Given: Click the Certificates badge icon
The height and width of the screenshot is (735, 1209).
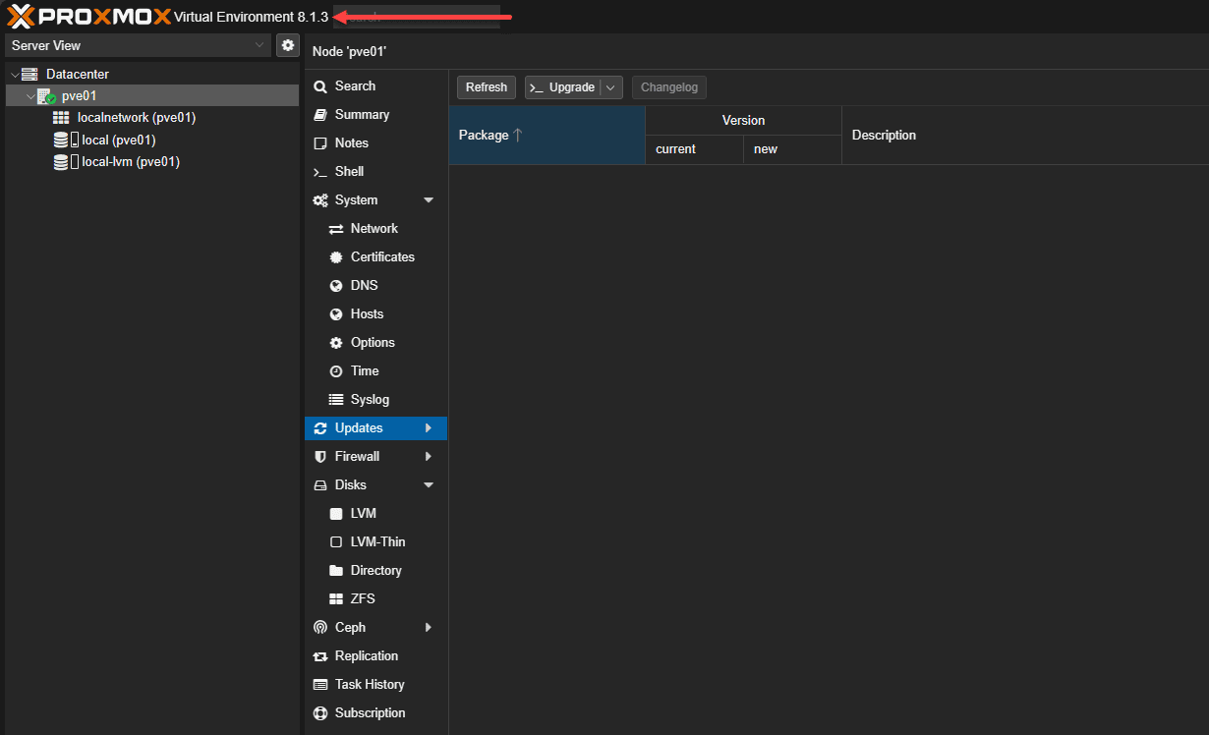Looking at the screenshot, I should (x=335, y=257).
